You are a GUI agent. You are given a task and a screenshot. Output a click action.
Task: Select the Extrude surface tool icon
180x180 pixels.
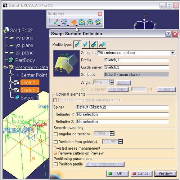(x=55, y=22)
